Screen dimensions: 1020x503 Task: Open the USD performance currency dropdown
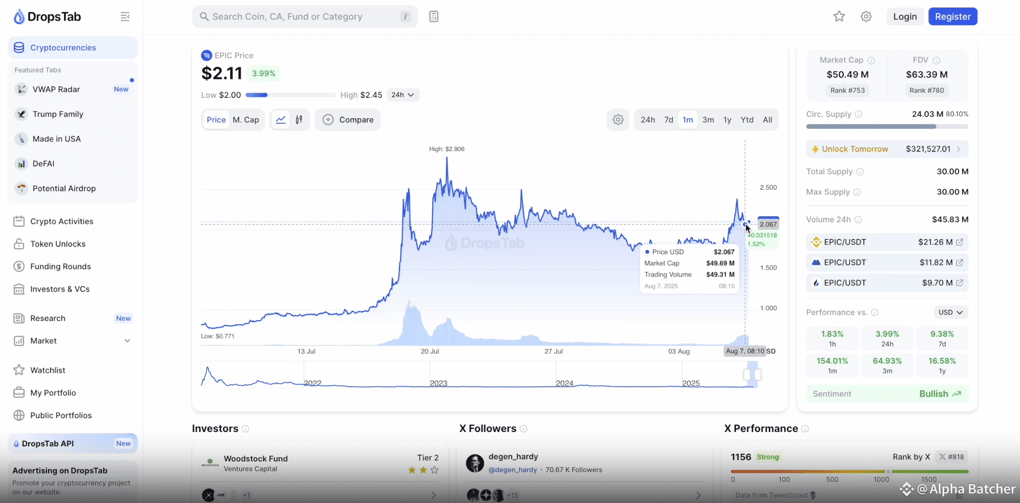[x=951, y=312]
